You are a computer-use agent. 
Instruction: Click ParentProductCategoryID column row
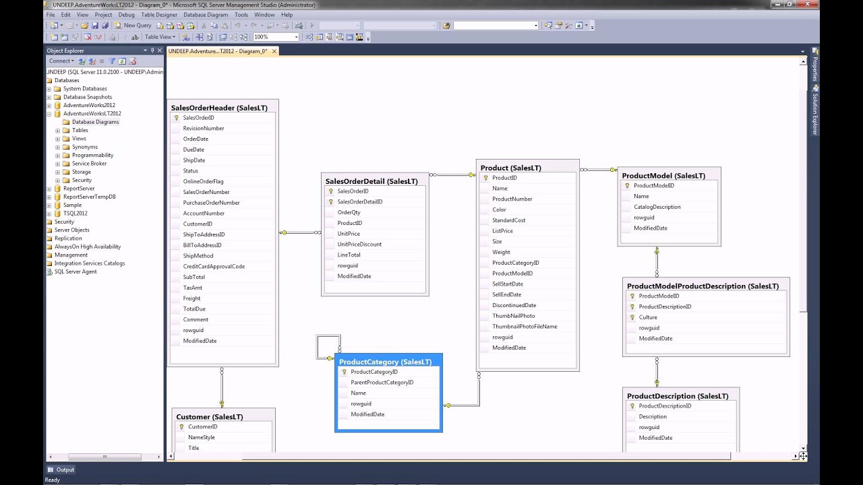382,383
